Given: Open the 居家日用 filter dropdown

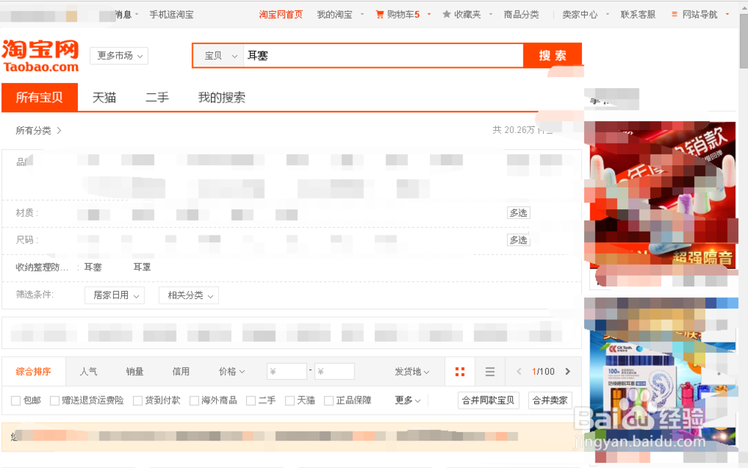Looking at the screenshot, I should [x=114, y=295].
